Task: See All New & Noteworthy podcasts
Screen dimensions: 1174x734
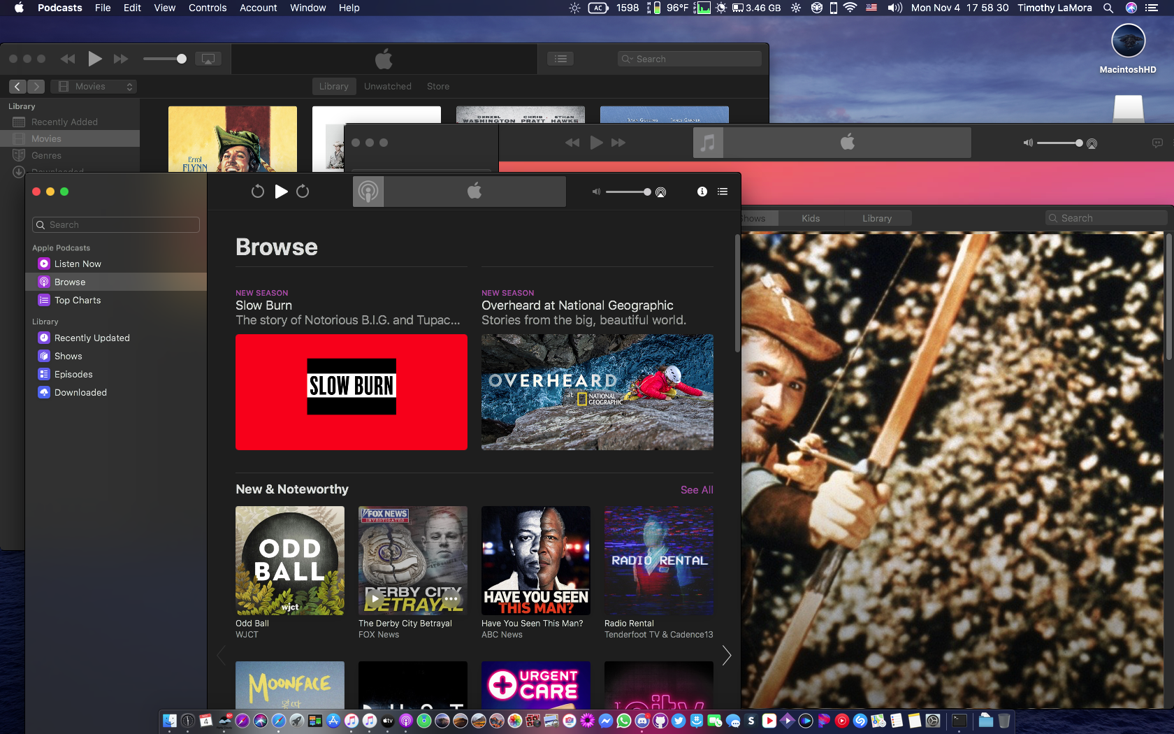Action: [x=697, y=490]
